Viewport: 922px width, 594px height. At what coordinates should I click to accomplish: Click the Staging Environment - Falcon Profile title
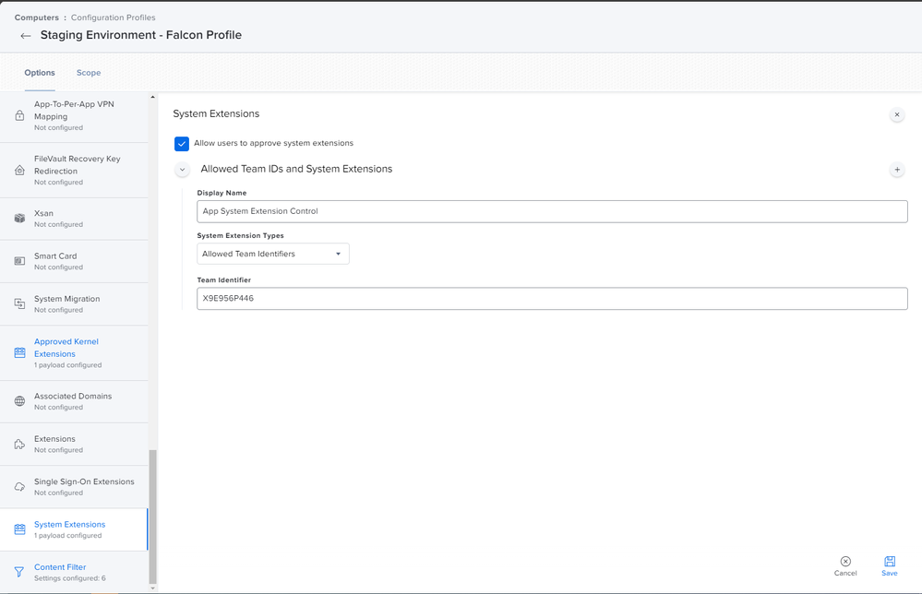[x=141, y=35]
